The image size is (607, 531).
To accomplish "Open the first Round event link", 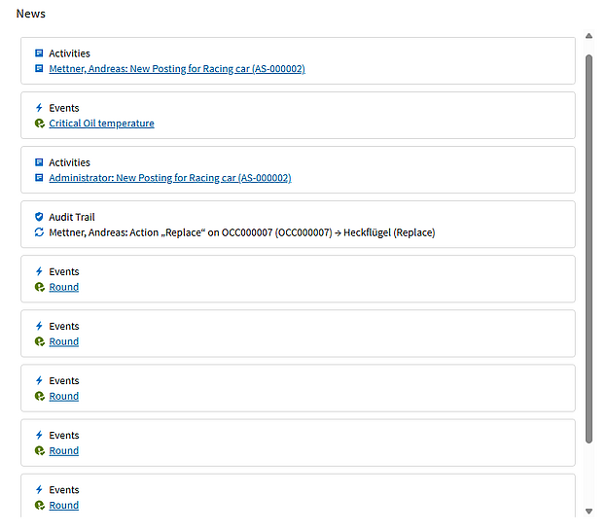I will [x=64, y=287].
